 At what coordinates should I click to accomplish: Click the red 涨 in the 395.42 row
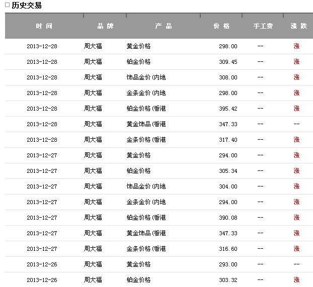(296, 108)
